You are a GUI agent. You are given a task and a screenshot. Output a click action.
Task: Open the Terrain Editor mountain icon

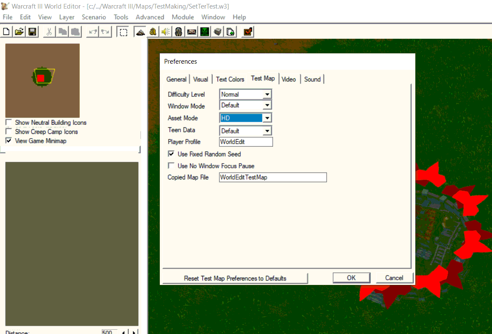(x=140, y=32)
